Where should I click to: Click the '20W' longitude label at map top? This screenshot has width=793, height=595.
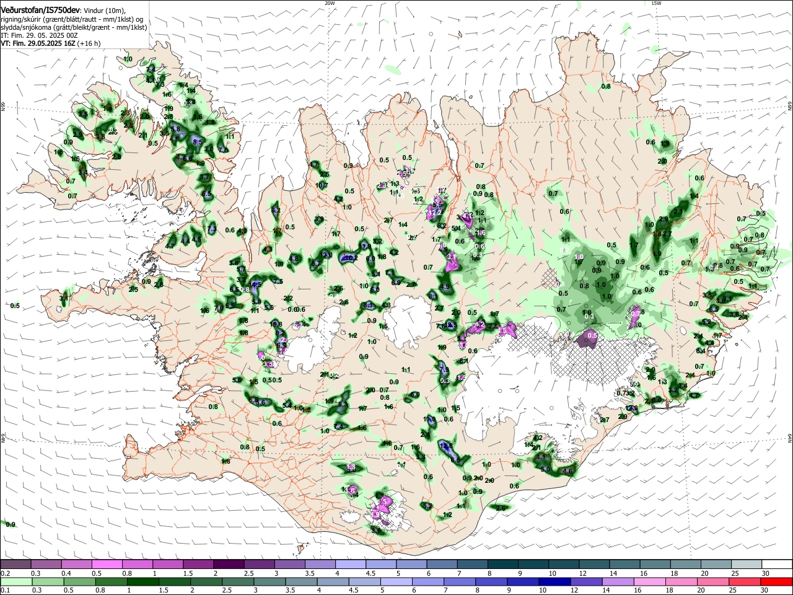point(330,3)
